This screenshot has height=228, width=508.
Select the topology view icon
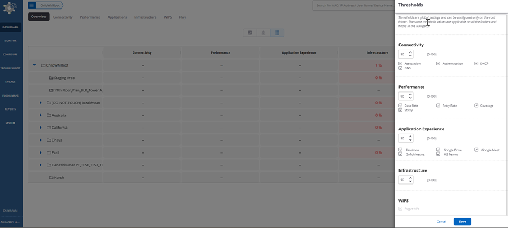264,33
